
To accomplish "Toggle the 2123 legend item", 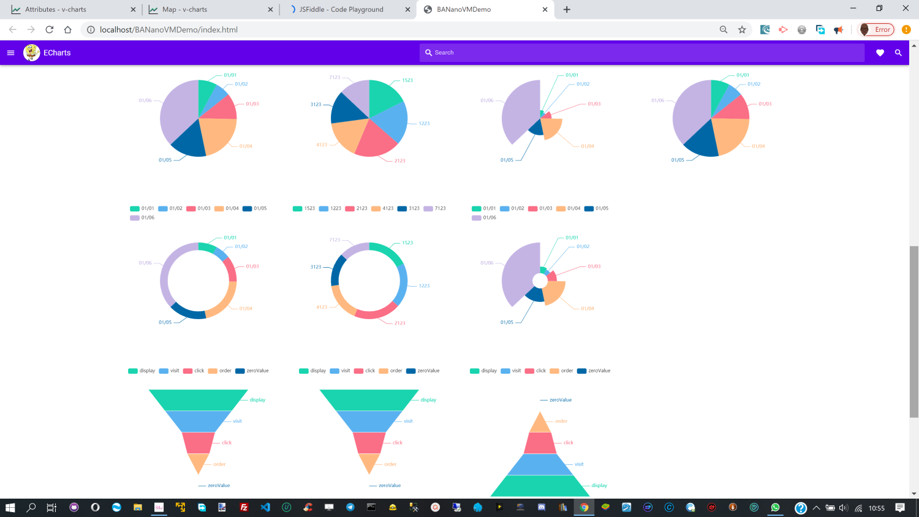I will [x=357, y=209].
